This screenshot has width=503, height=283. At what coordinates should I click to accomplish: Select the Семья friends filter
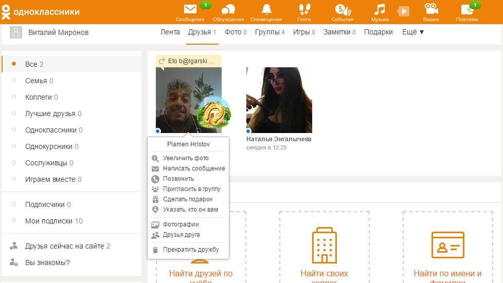point(35,81)
